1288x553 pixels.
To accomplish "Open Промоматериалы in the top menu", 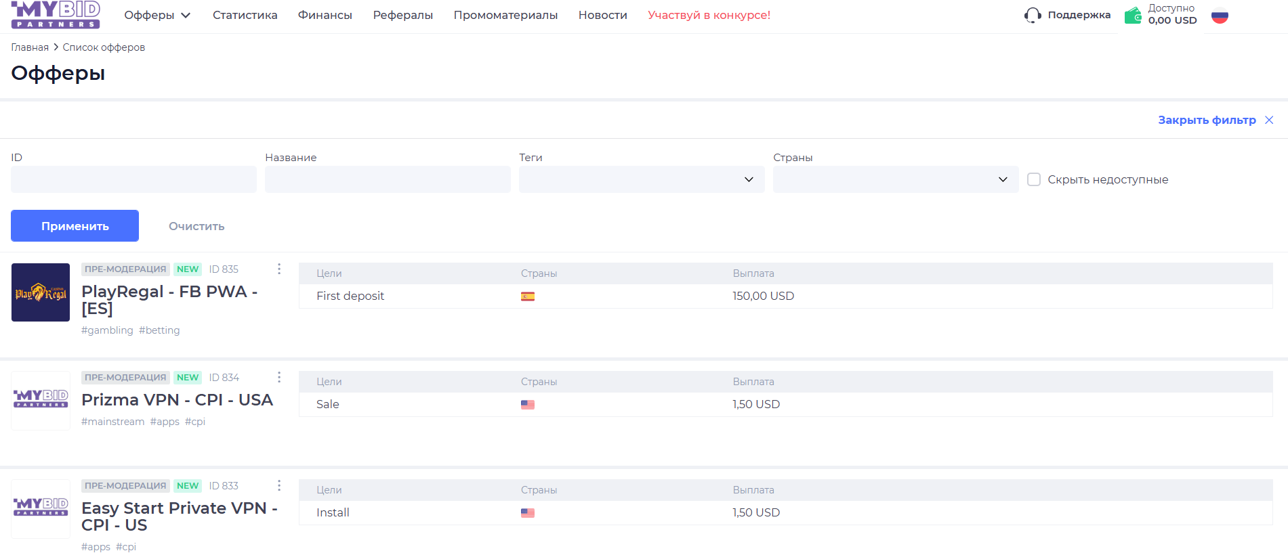I will tap(506, 15).
